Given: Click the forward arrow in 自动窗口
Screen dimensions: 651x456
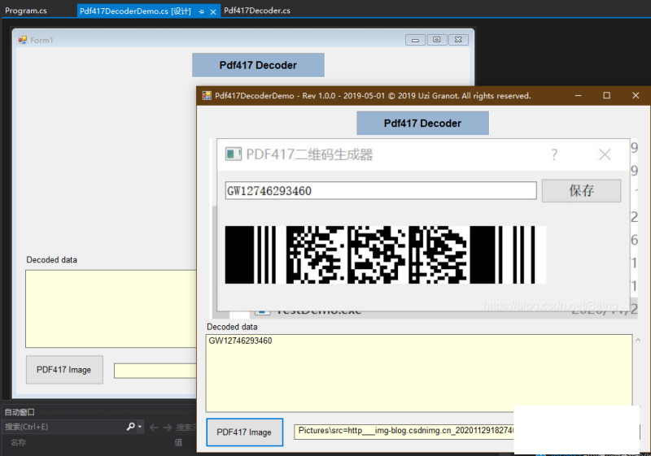Looking at the screenshot, I should [x=168, y=428].
